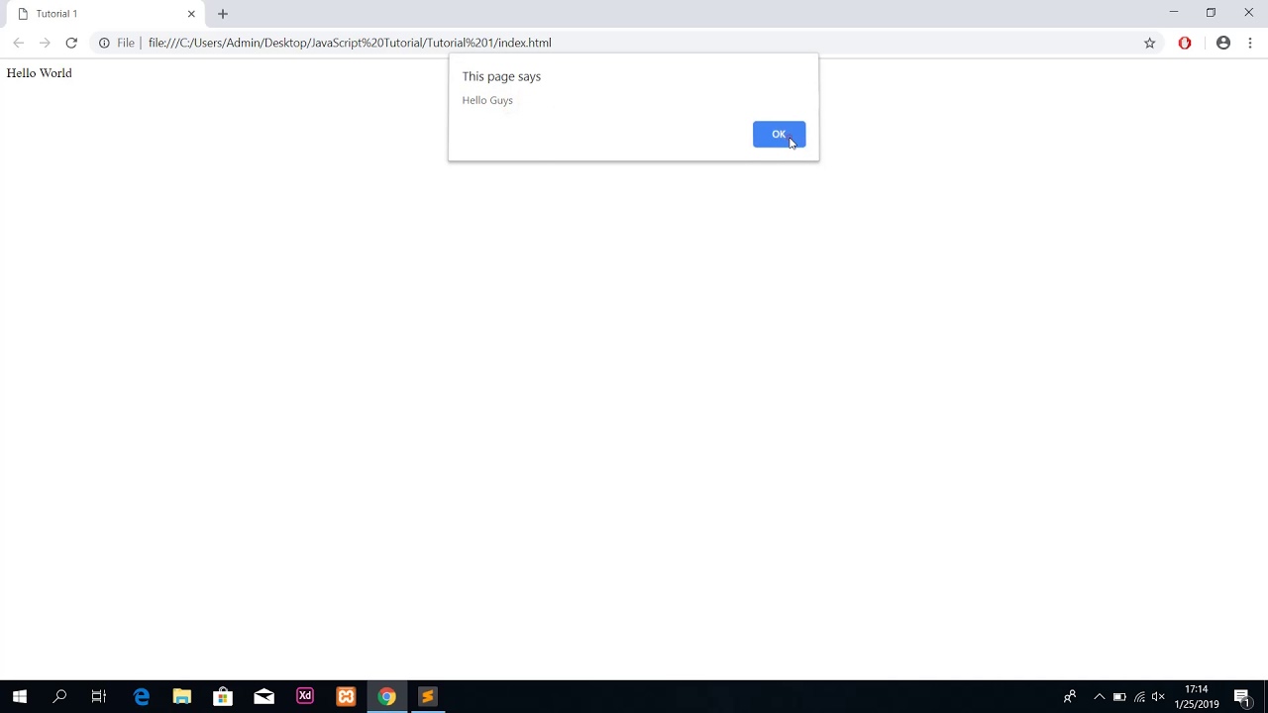
Task: Bookmark this page with star icon
Action: click(x=1150, y=43)
